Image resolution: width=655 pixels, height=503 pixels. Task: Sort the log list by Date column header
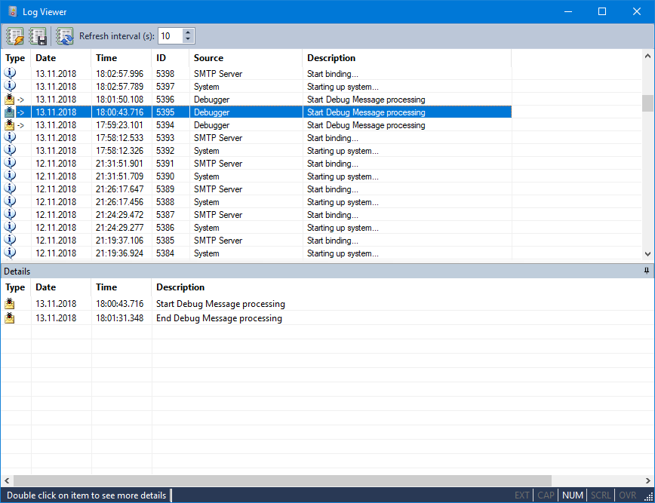coord(60,58)
